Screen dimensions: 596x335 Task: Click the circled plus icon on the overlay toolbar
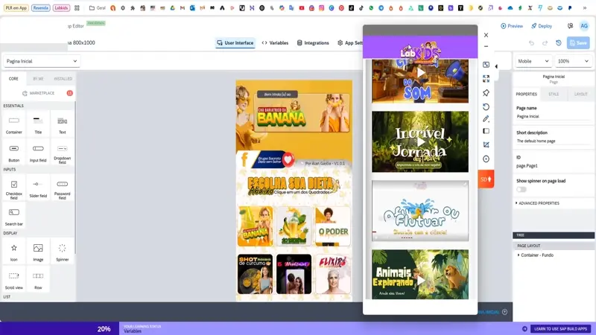(486, 159)
